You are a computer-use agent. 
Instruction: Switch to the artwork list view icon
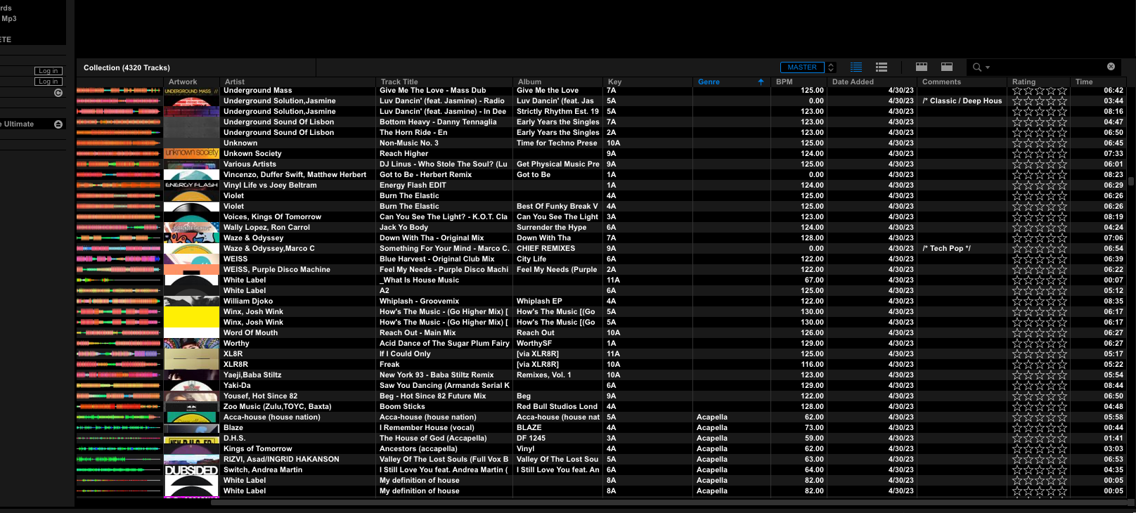tap(881, 67)
